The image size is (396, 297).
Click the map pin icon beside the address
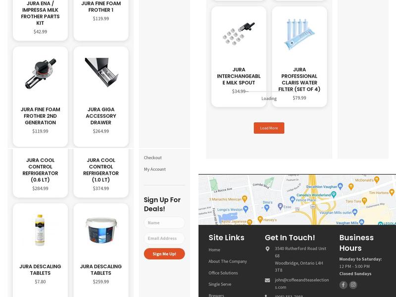pos(268,249)
